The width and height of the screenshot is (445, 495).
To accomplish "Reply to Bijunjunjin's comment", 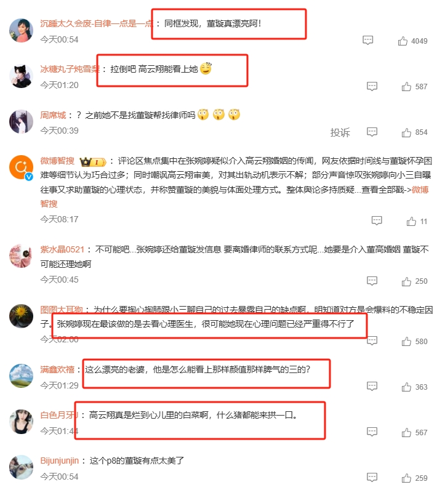I will click(x=372, y=477).
